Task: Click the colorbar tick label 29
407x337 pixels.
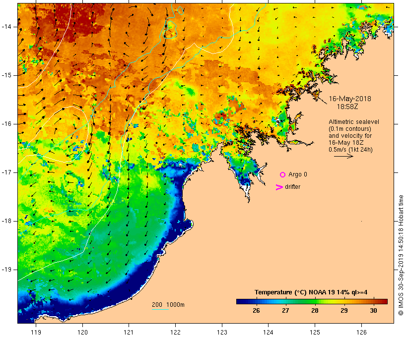Action: tap(344, 311)
